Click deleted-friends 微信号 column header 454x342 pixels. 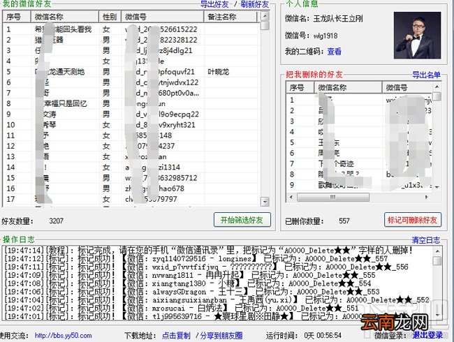point(407,87)
